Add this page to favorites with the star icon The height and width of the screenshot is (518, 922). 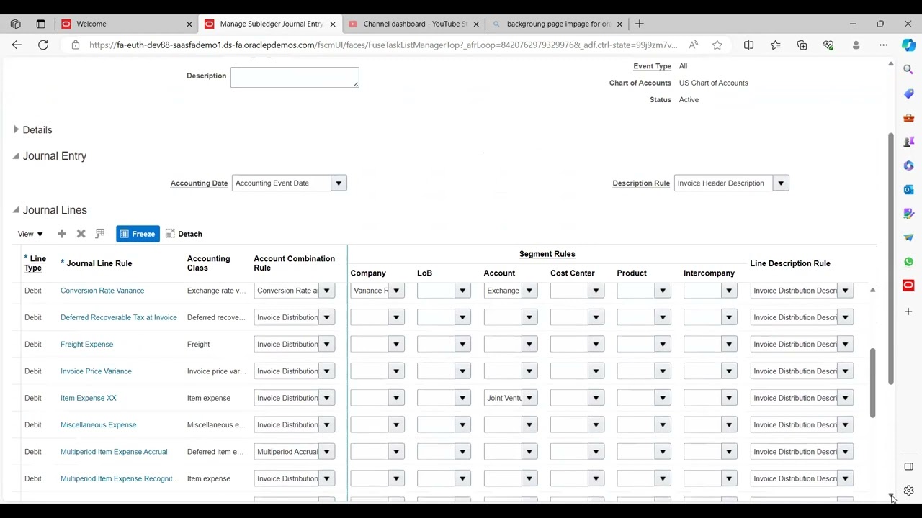tap(717, 45)
